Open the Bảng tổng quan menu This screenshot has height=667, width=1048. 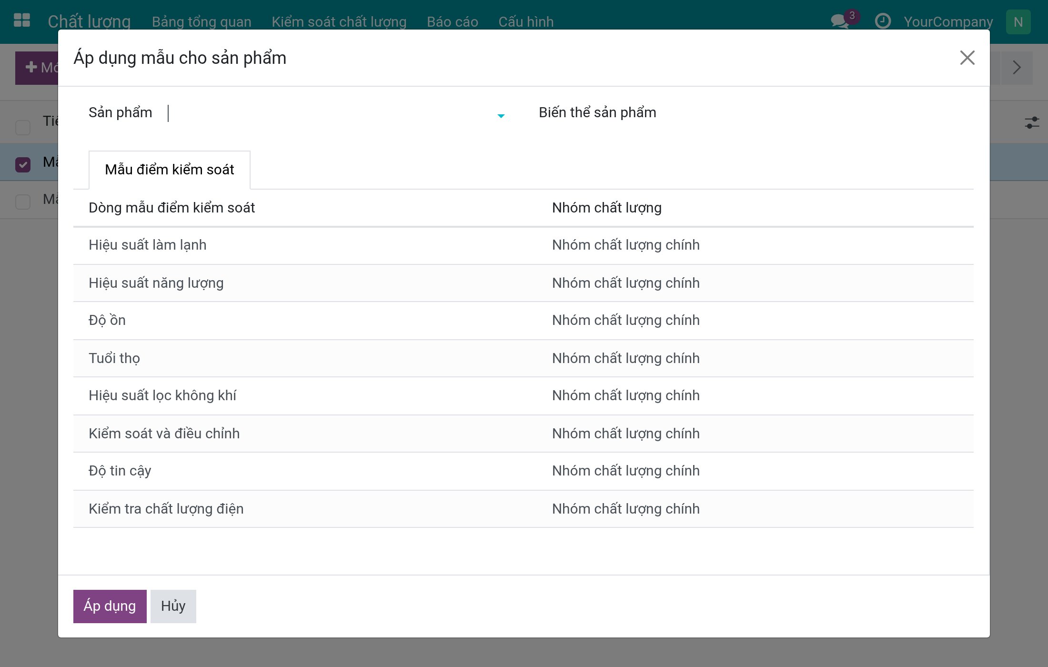tap(202, 22)
